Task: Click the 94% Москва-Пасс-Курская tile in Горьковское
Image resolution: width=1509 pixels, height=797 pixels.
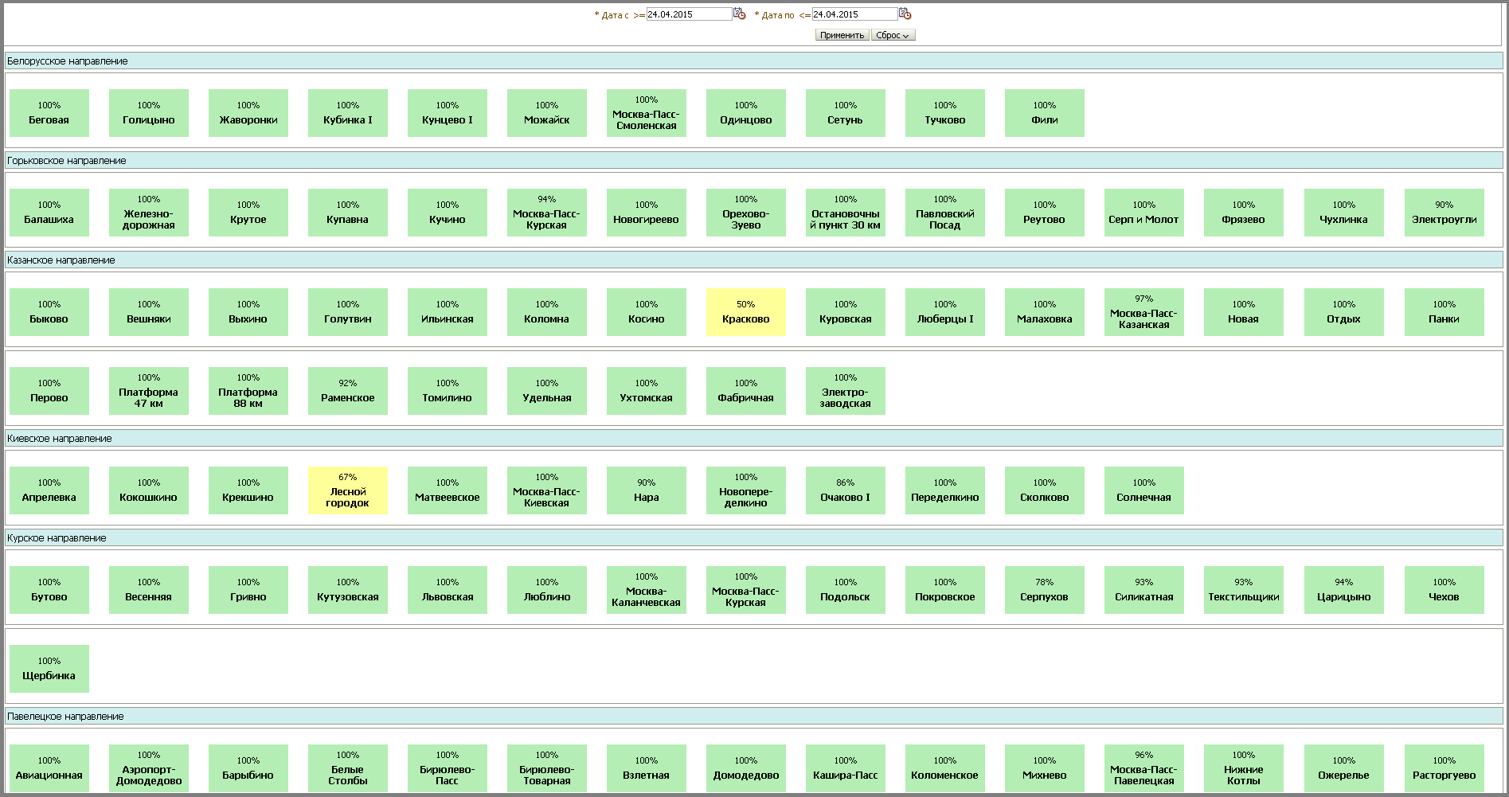Action: point(547,213)
